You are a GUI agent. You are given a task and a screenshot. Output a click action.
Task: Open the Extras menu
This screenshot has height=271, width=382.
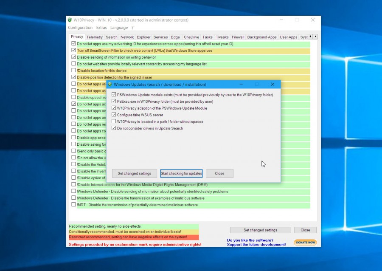click(101, 27)
